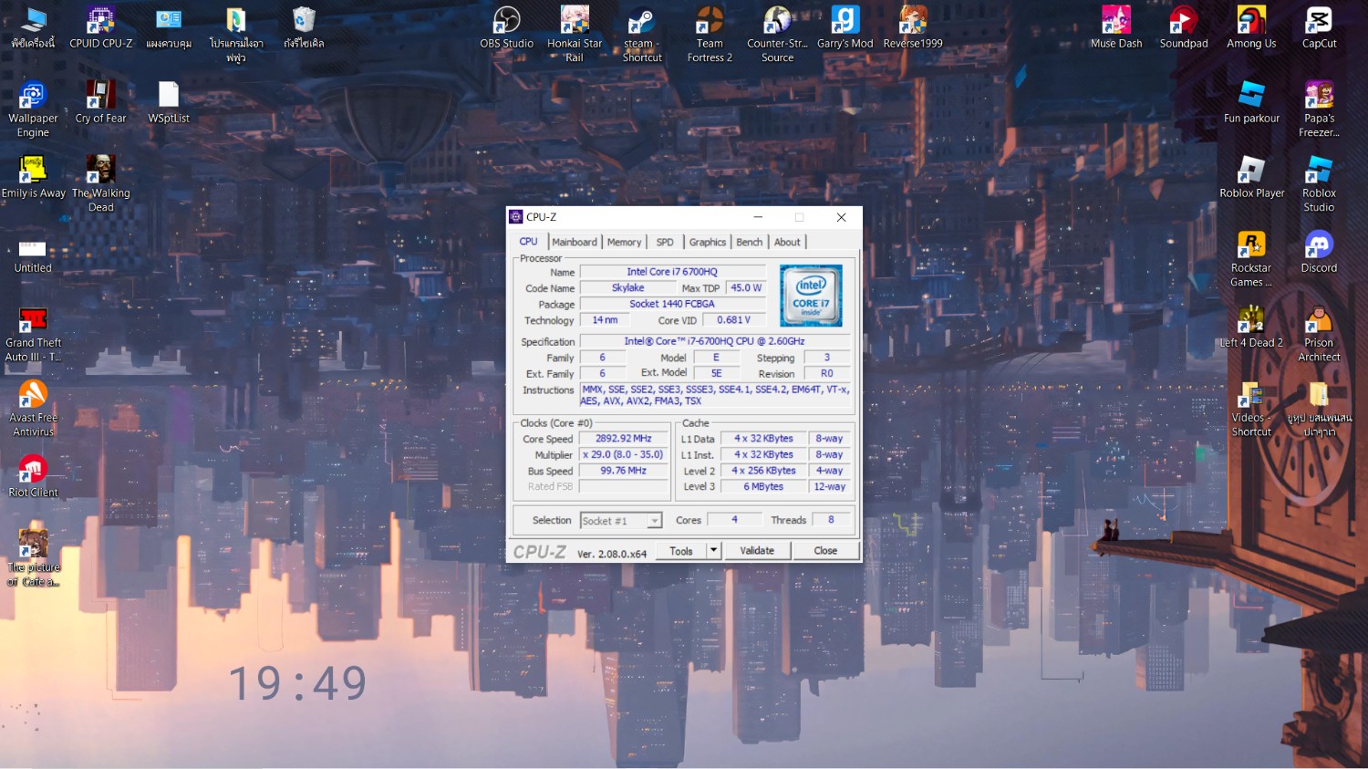Click the Specification value text
Screen dimensions: 1368x769
click(x=715, y=341)
